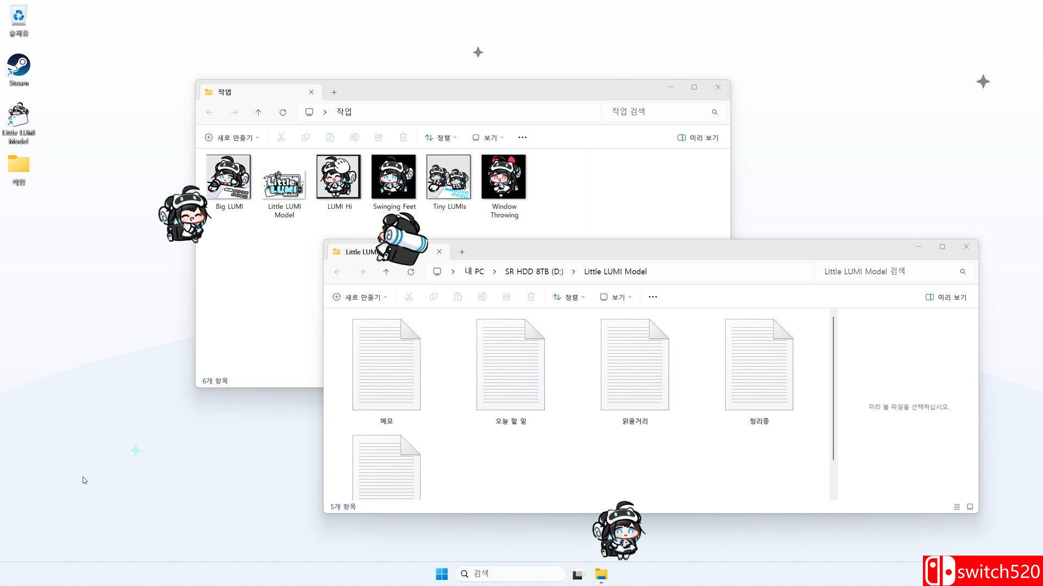Switch to large icons view in status bar
This screenshot has width=1043, height=586.
click(x=970, y=507)
